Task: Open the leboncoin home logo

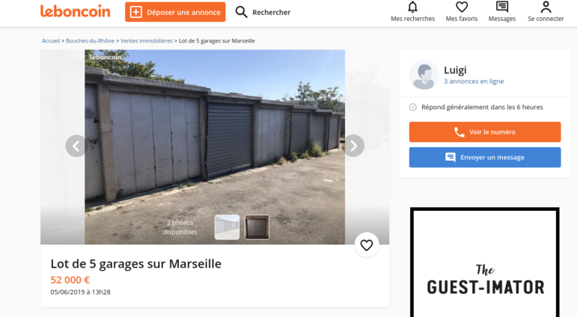Action: (75, 11)
